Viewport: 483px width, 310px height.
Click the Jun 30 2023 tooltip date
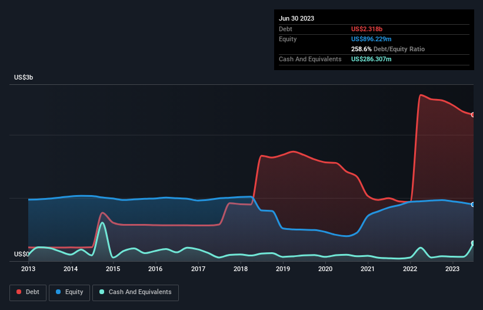click(297, 18)
